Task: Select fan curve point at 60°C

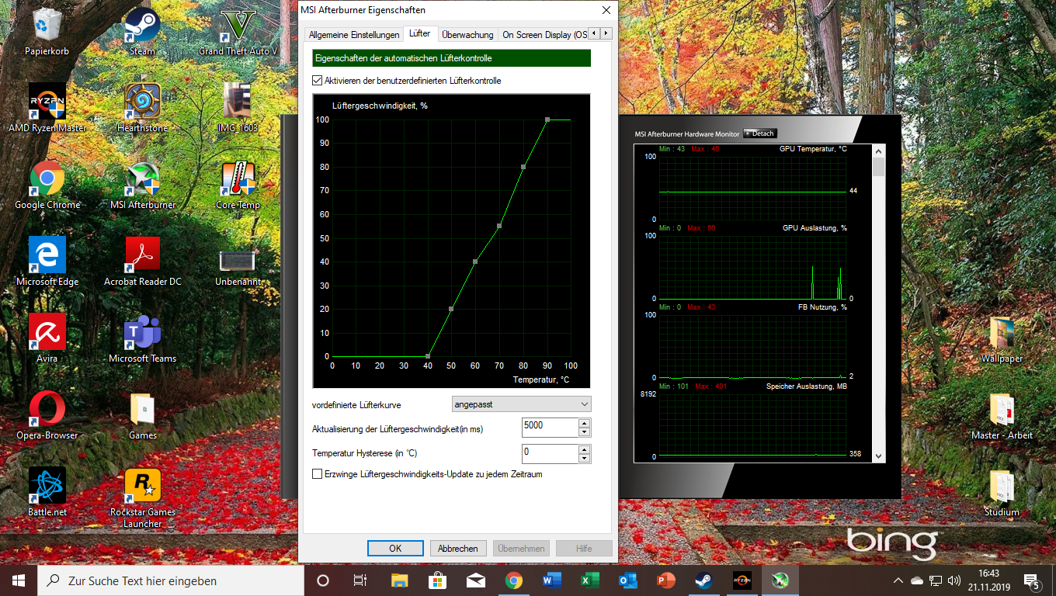Action: tap(475, 262)
